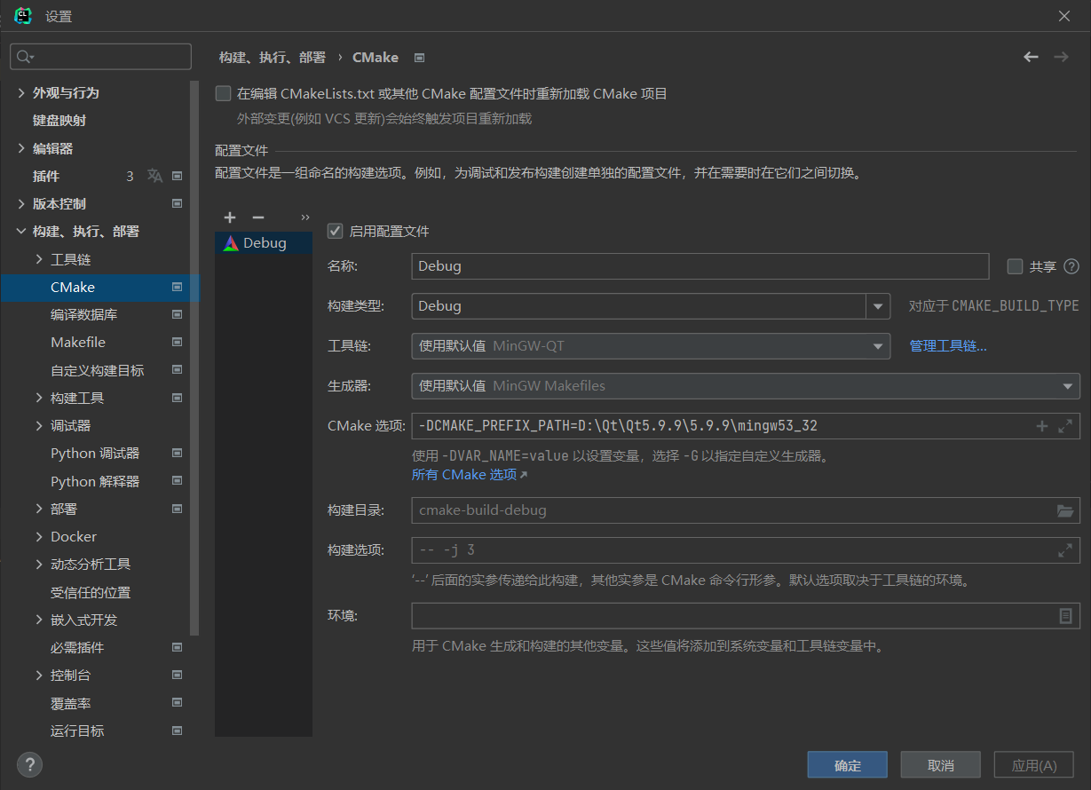Expand the 构建选项 field editor
This screenshot has height=790, width=1091.
(1065, 550)
